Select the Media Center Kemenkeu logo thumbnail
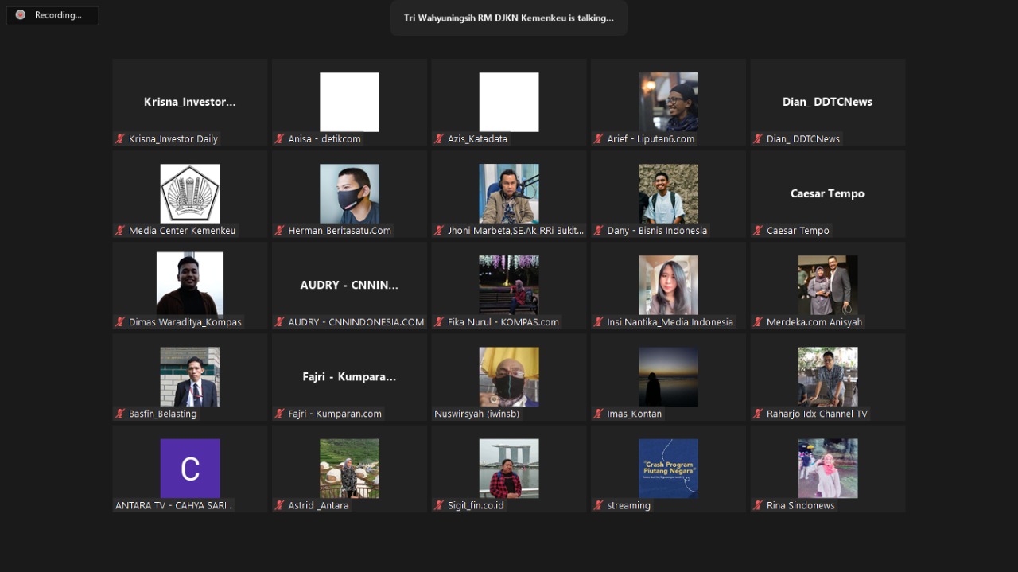 pos(190,193)
